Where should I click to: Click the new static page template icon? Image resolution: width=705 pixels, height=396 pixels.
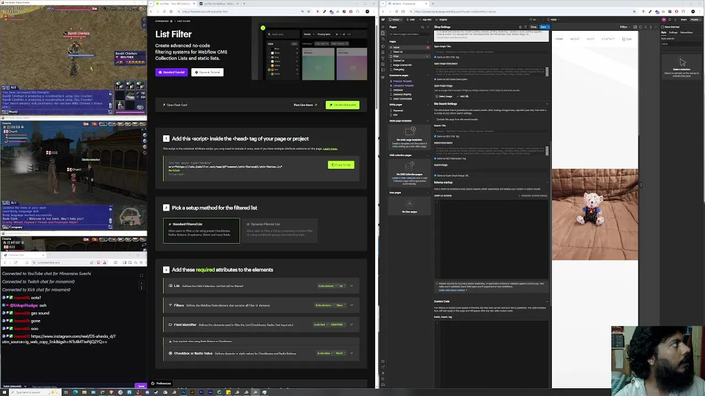pyautogui.click(x=410, y=130)
